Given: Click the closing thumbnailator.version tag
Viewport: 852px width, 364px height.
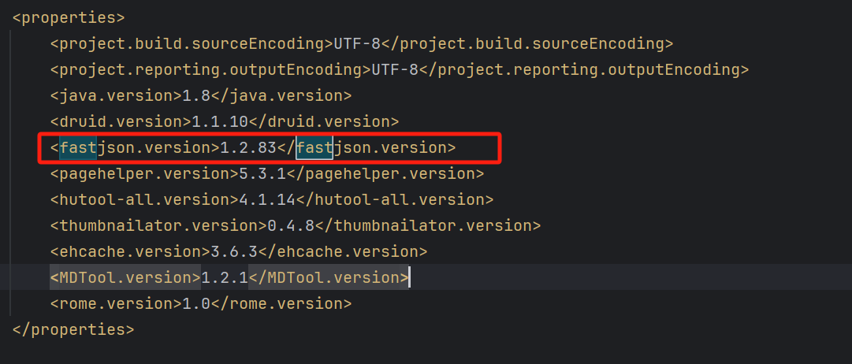Looking at the screenshot, I should point(428,225).
